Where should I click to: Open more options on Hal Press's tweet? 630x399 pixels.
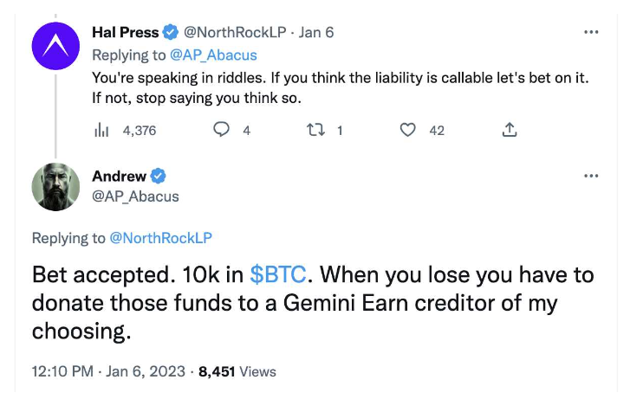click(x=591, y=32)
